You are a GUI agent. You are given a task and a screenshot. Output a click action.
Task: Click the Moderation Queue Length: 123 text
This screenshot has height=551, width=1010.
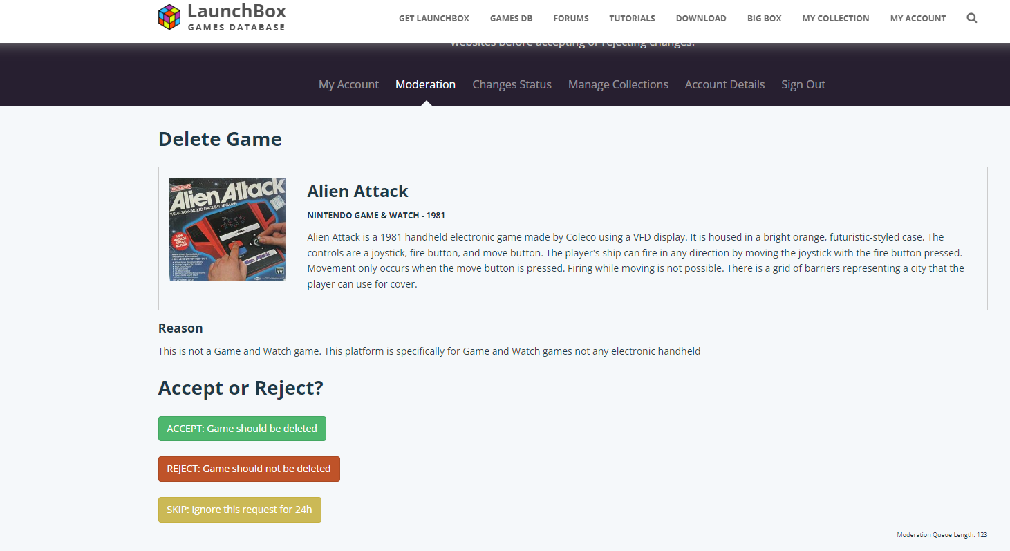tap(942, 535)
